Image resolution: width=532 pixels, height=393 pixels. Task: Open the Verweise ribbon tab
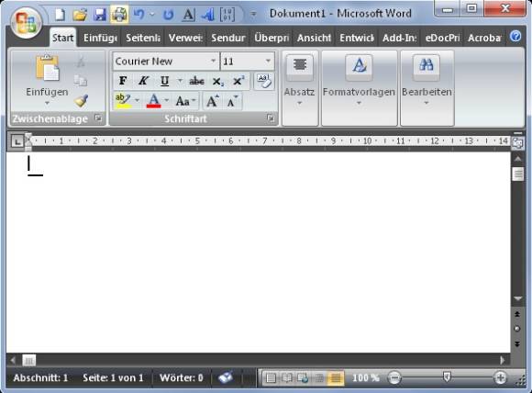tap(185, 38)
